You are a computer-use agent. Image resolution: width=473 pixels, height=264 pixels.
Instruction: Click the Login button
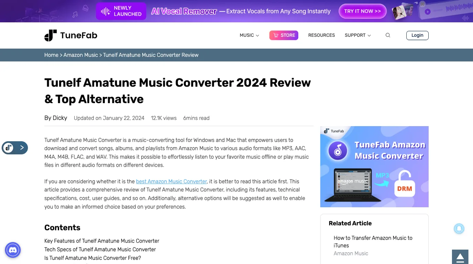coord(417,35)
